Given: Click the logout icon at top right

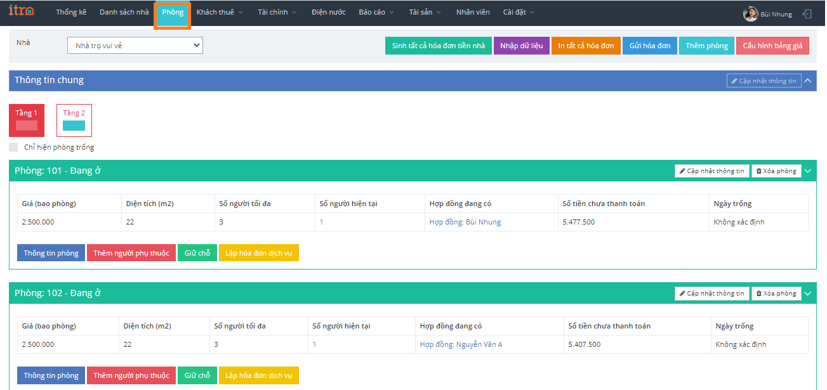Looking at the screenshot, I should click(807, 14).
